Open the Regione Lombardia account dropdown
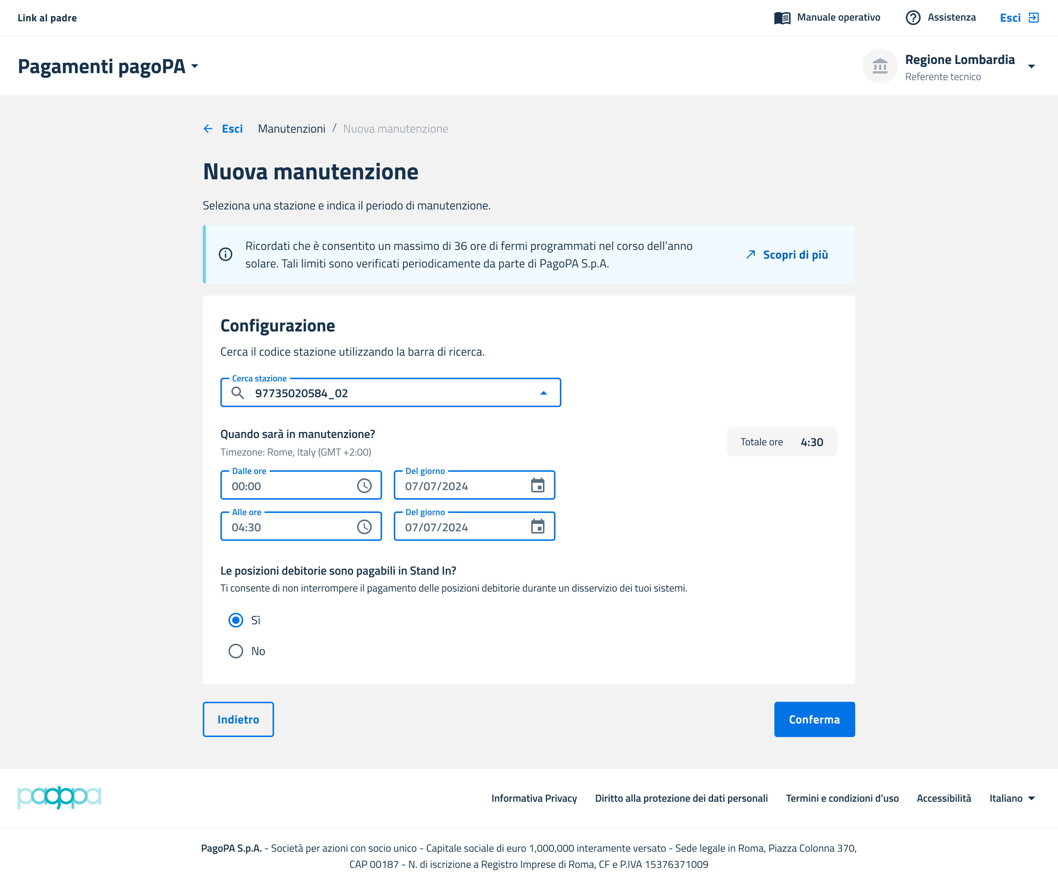 (1031, 67)
